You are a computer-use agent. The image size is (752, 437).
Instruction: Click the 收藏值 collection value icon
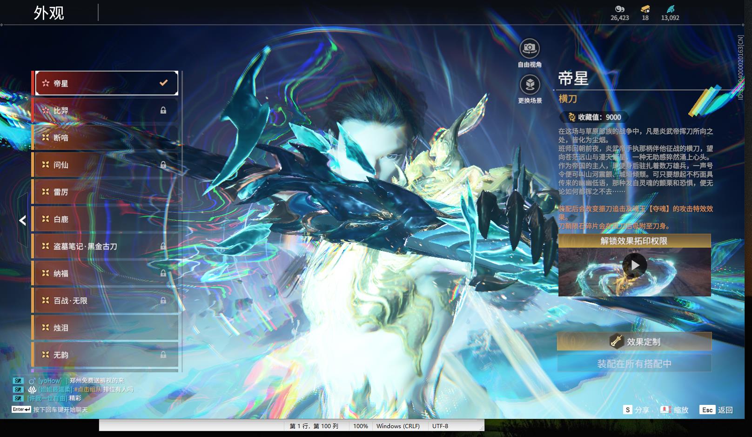(x=571, y=117)
